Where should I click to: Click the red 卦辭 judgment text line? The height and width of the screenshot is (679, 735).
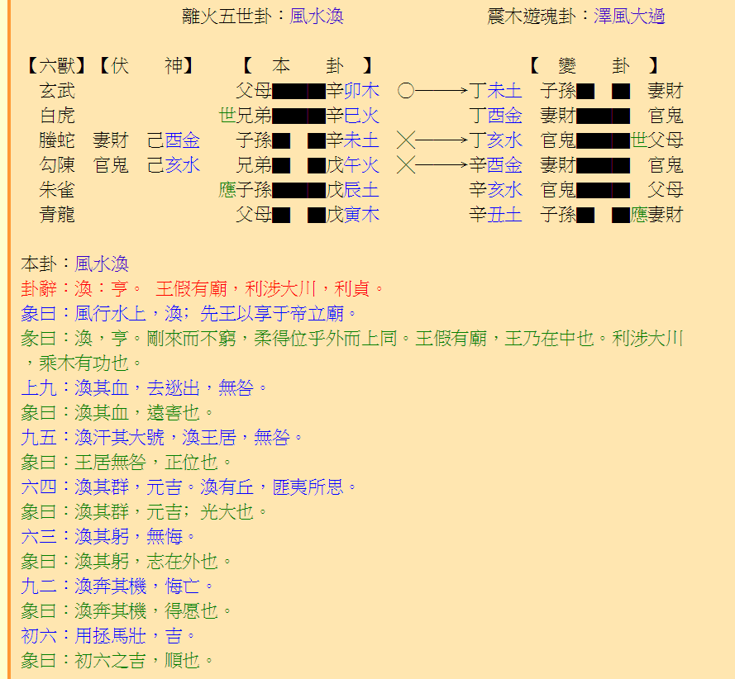[203, 289]
